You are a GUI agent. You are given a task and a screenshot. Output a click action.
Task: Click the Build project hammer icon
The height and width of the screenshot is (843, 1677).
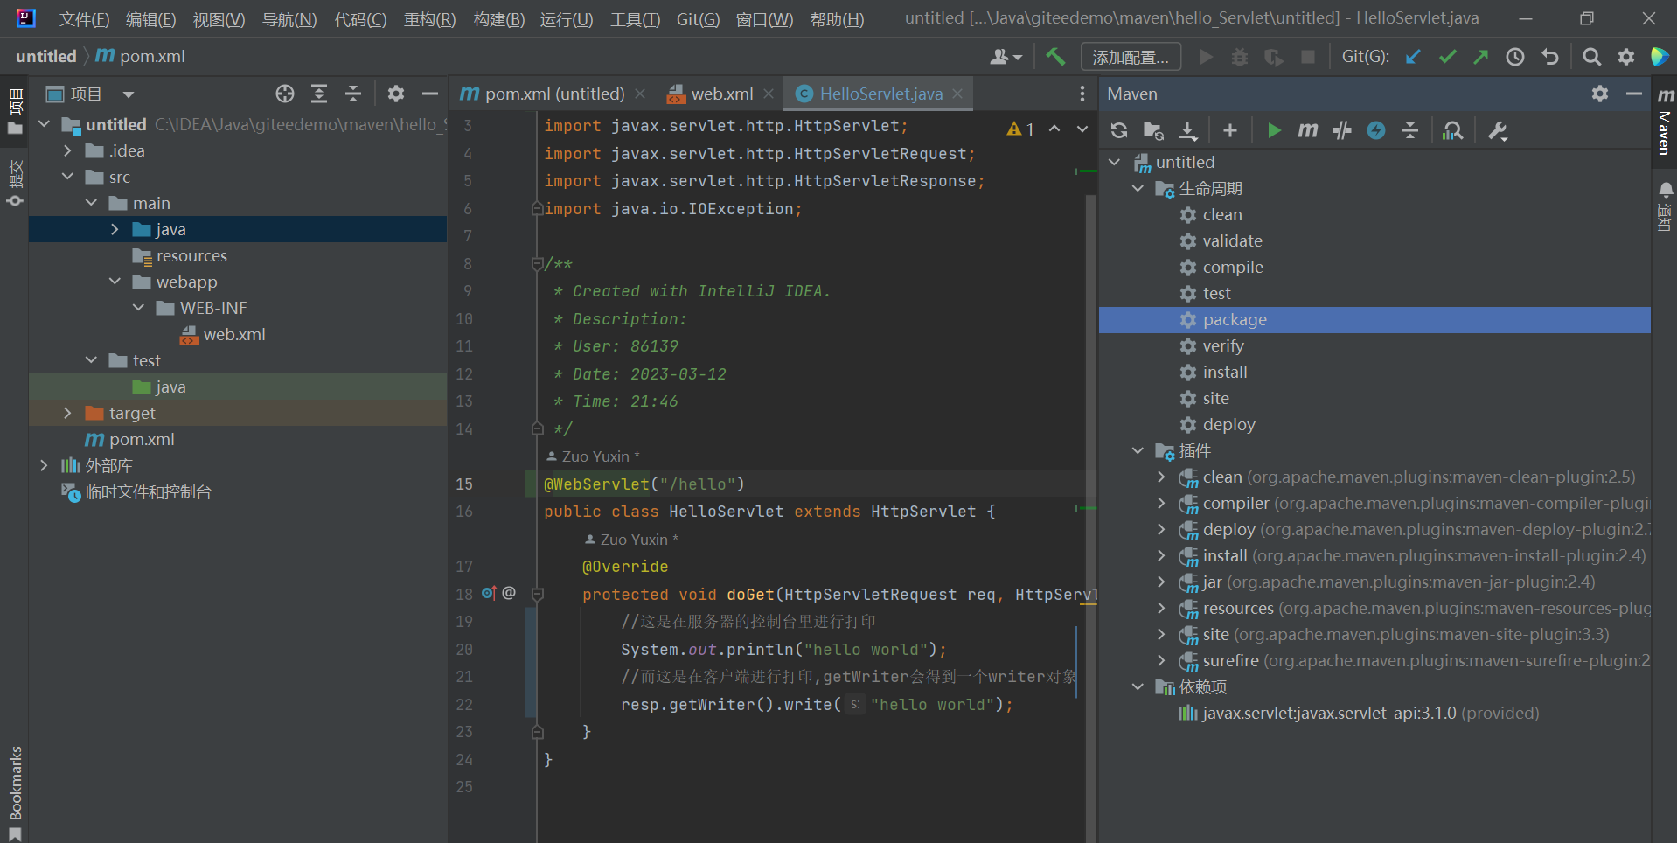[1055, 57]
